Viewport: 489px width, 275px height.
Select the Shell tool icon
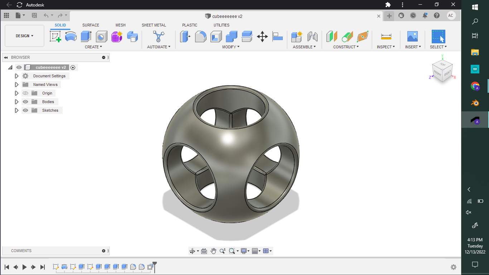pyautogui.click(x=216, y=36)
